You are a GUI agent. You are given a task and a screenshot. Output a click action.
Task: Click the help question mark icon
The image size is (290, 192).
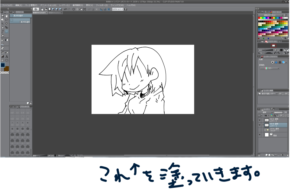(126, 9)
